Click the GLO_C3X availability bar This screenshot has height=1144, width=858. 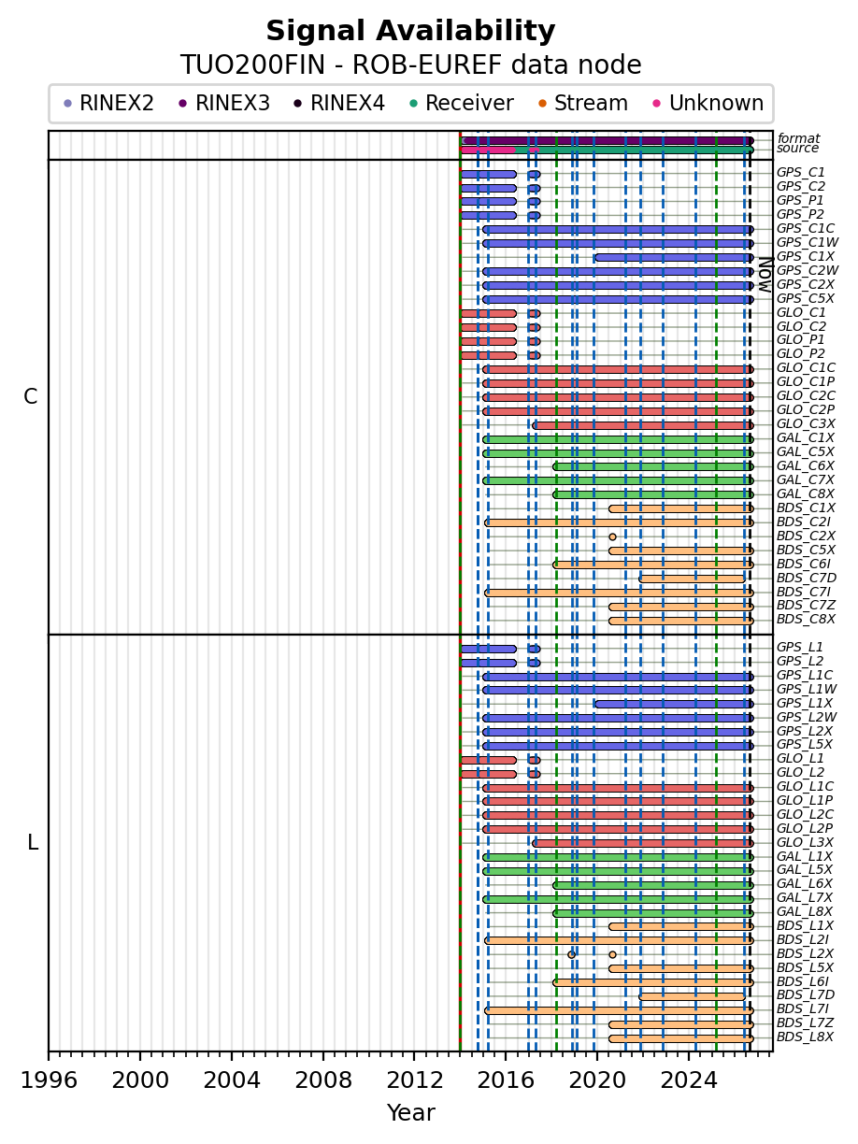[643, 424]
